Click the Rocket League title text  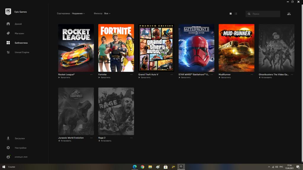(66, 74)
